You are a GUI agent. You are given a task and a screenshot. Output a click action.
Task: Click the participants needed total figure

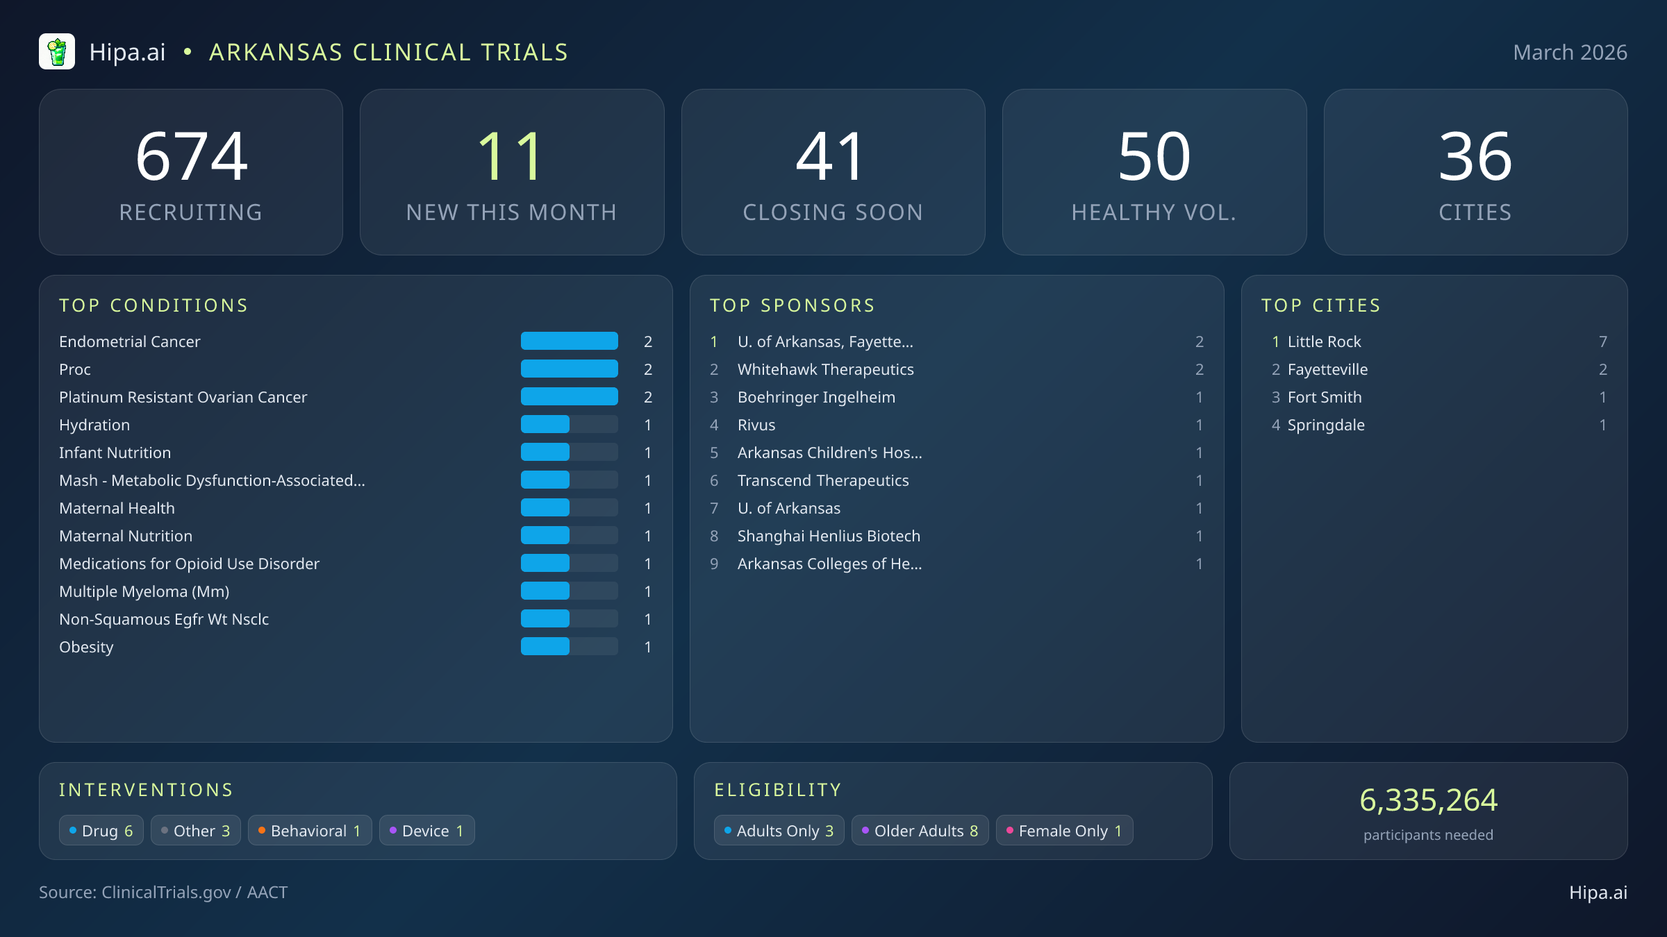click(x=1428, y=802)
